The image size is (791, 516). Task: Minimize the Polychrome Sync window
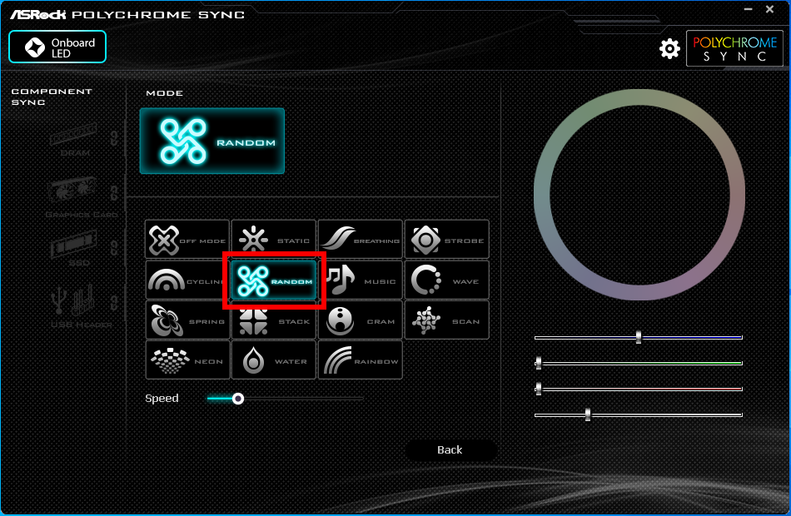pyautogui.click(x=749, y=9)
